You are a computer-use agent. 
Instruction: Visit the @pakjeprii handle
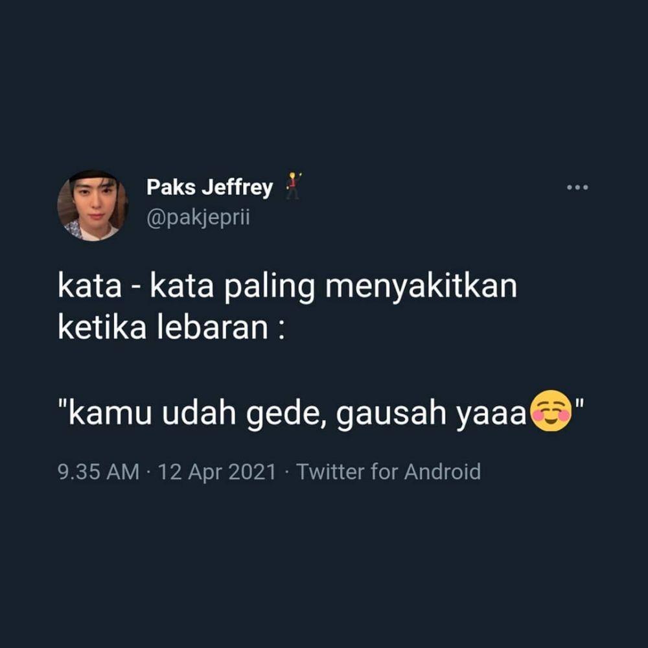point(198,218)
